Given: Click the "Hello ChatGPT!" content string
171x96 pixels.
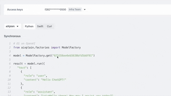Looking at the screenshot, I should [x=53, y=80].
